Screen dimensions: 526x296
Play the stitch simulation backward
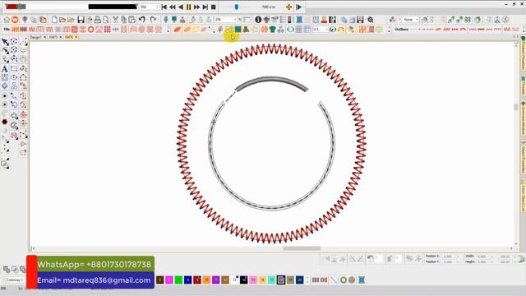click(181, 7)
